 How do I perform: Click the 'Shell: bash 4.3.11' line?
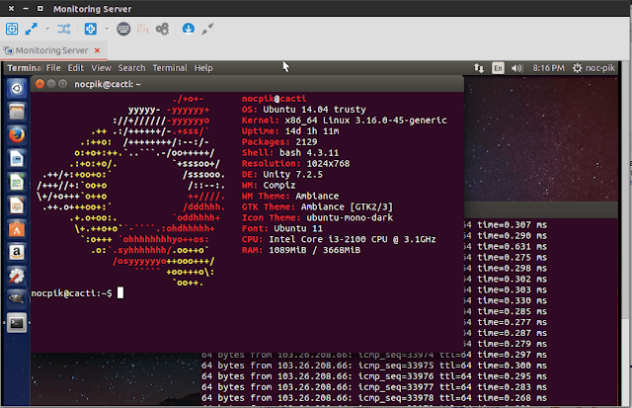(290, 153)
